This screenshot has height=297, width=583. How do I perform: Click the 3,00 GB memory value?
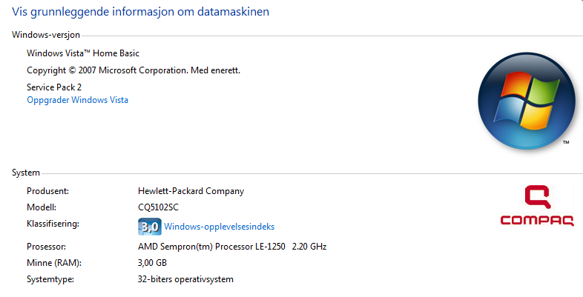pyautogui.click(x=152, y=263)
